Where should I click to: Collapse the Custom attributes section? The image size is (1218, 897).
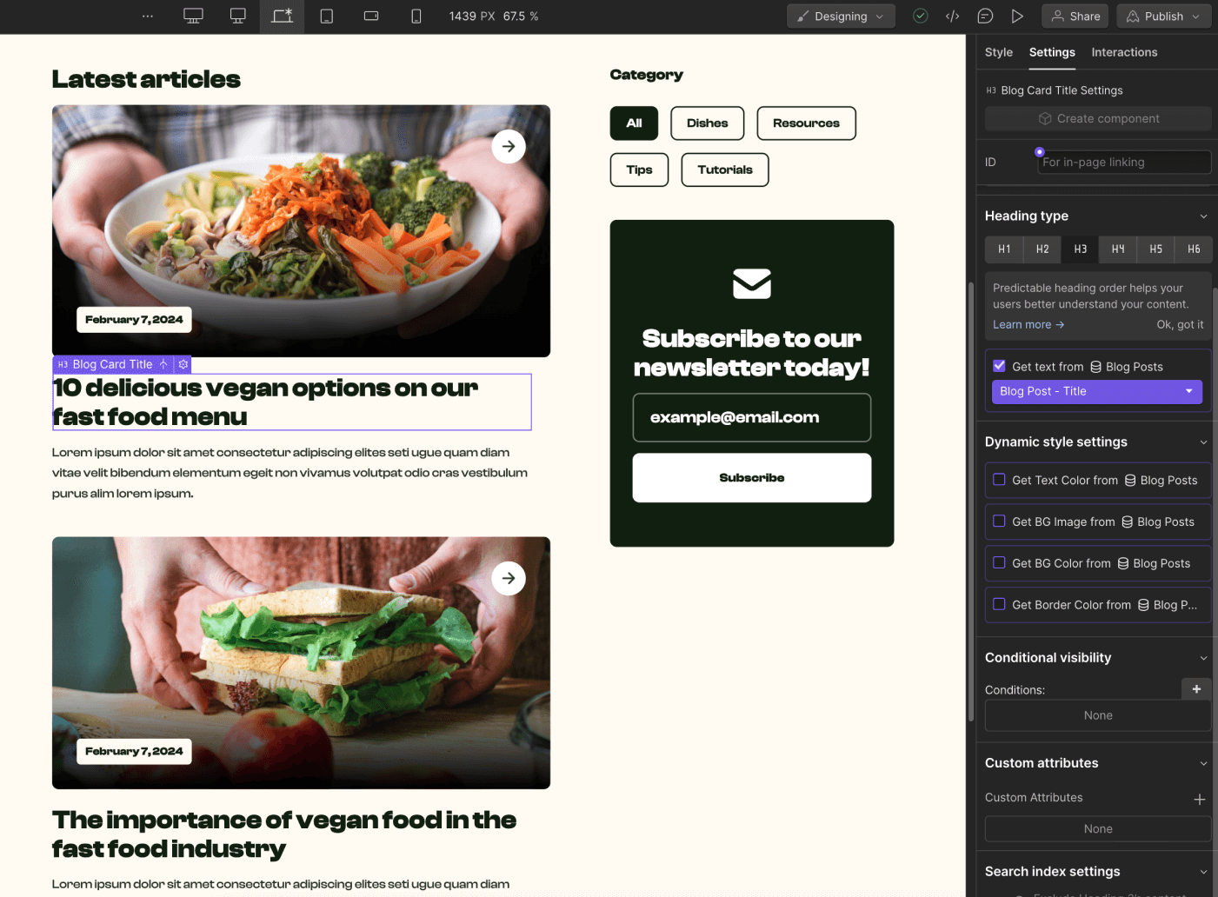[x=1203, y=764]
